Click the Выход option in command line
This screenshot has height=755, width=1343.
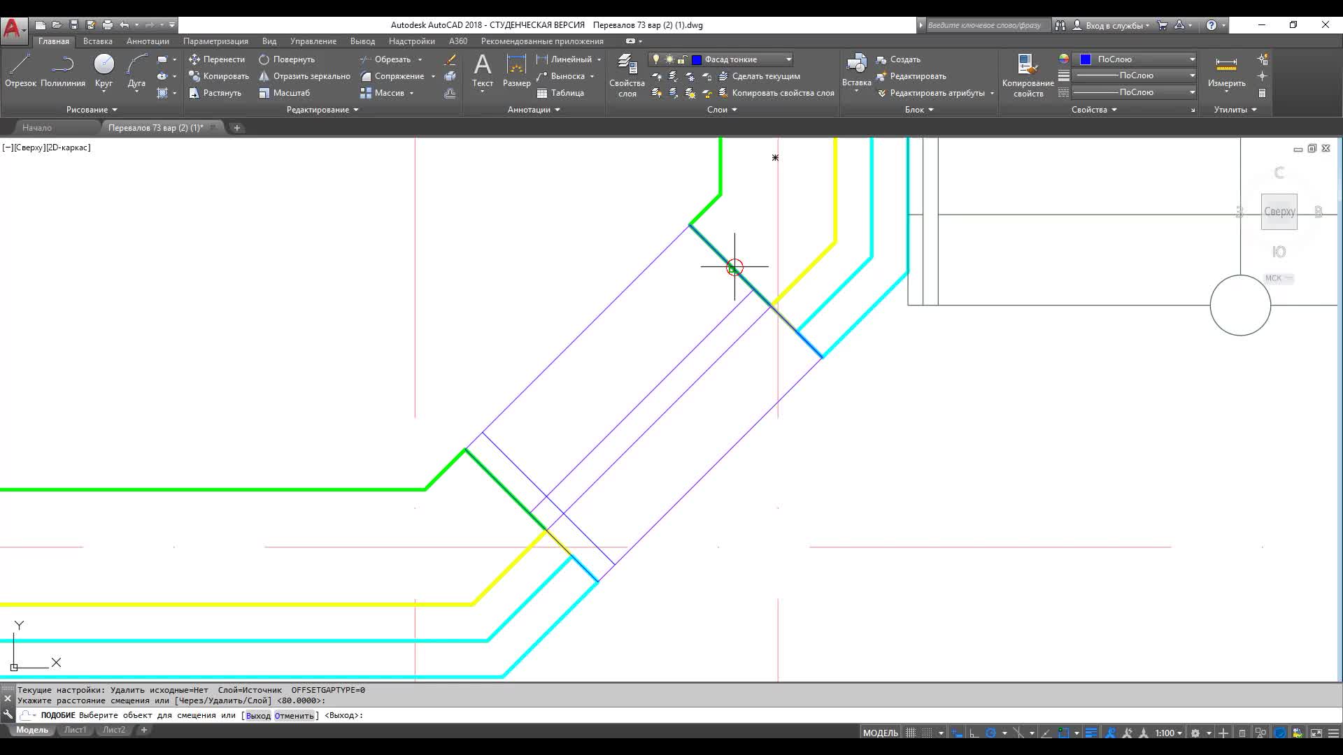[258, 716]
